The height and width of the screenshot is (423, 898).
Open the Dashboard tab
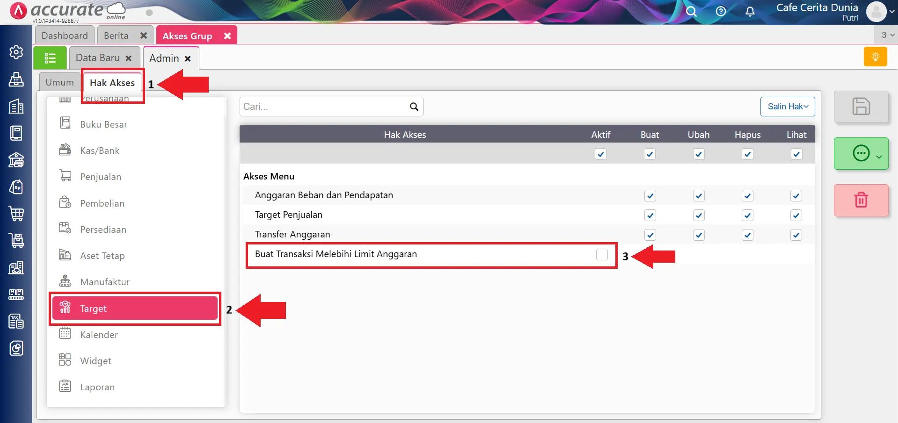[x=65, y=36]
